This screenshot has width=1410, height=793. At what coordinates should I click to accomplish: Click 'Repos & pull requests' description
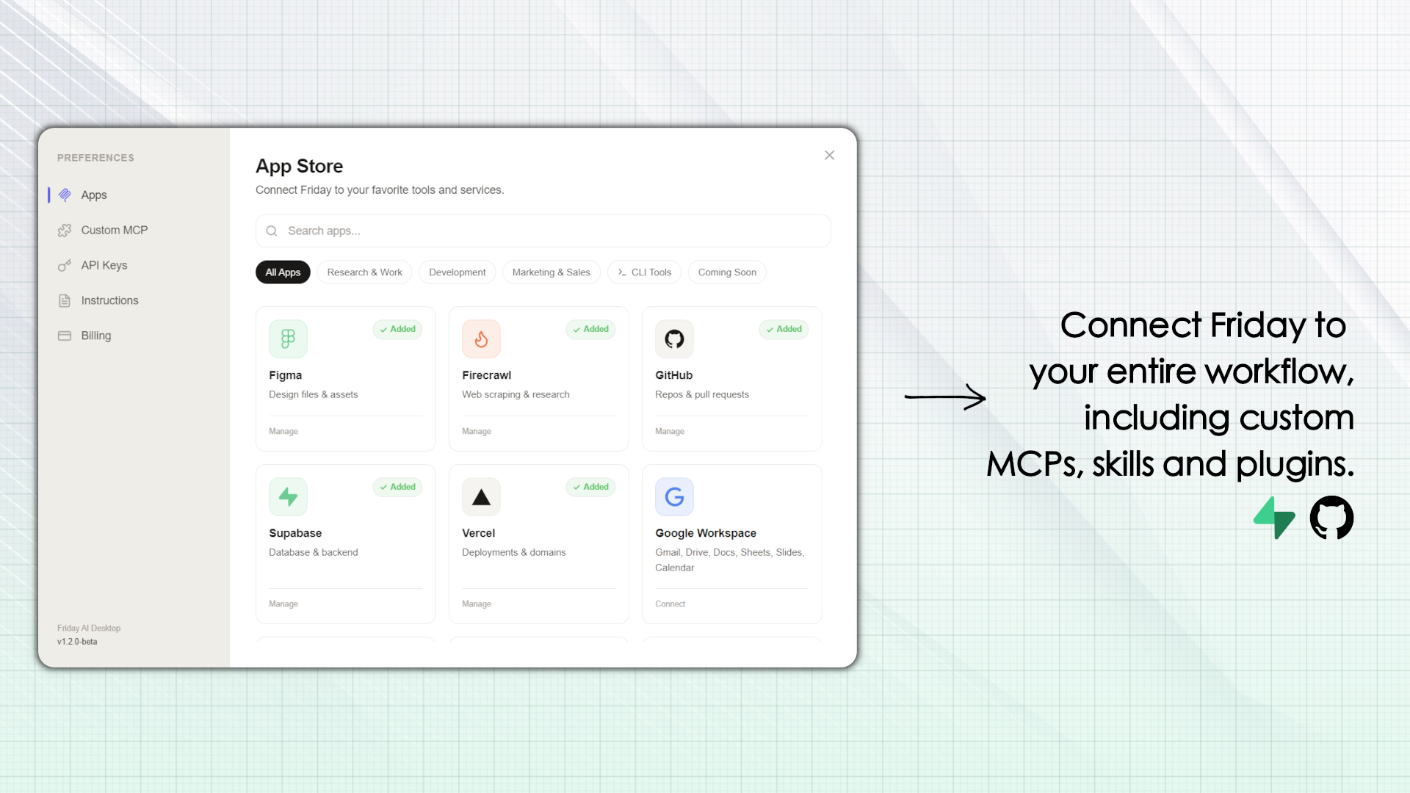point(702,394)
